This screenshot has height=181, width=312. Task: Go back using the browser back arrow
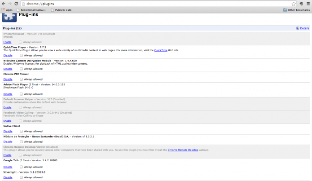point(4,4)
